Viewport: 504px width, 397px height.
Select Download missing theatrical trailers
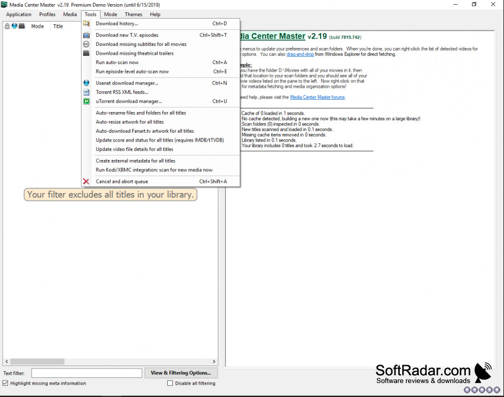coord(161,53)
